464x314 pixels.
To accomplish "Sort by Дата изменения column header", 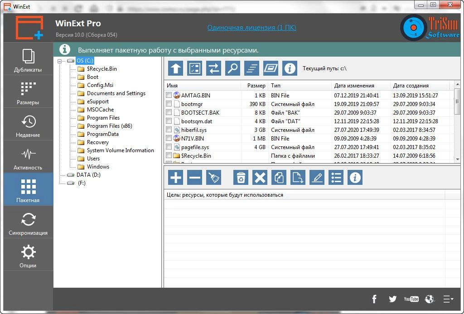I will 361,86.
